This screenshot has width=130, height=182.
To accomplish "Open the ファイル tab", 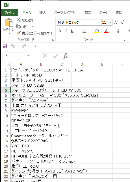I will point(9,13).
